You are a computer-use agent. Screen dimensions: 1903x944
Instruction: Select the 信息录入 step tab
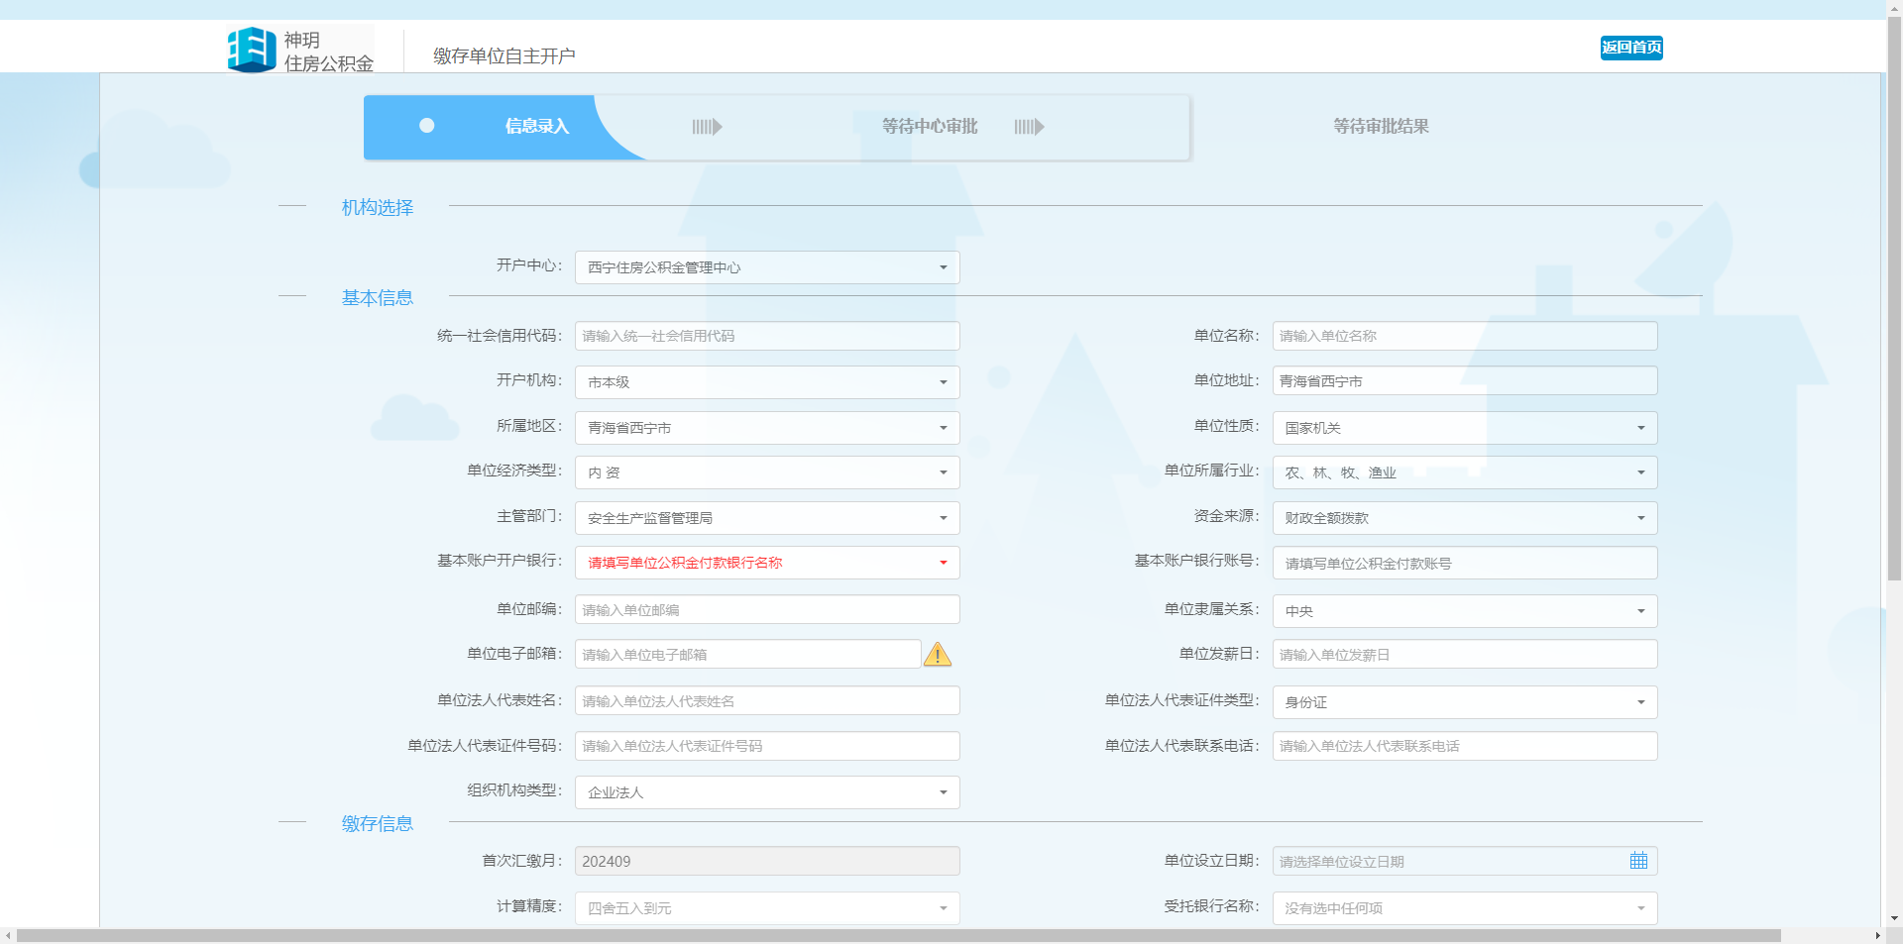pyautogui.click(x=536, y=127)
